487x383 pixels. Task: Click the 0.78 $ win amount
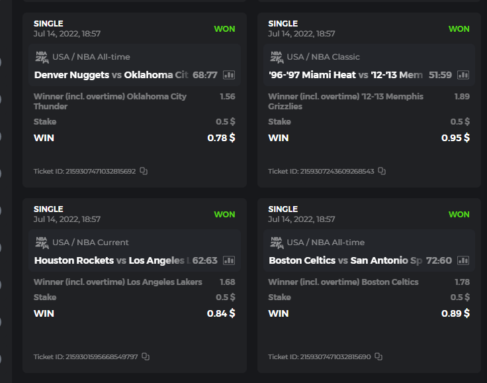[x=221, y=138]
